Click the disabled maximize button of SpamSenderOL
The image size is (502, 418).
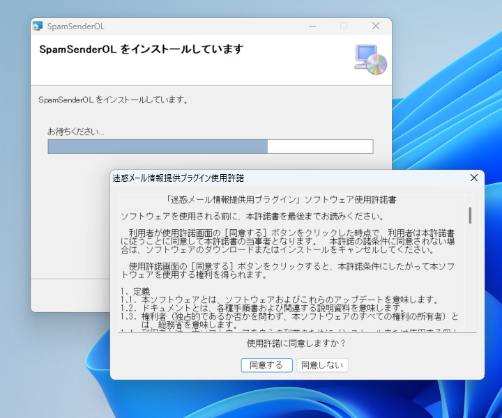pyautogui.click(x=344, y=26)
